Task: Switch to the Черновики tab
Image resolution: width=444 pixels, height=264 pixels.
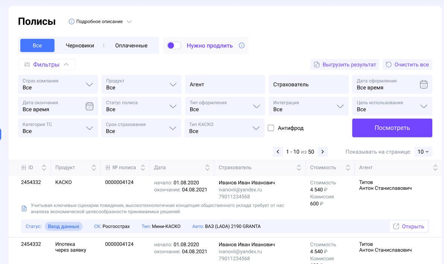Action: click(80, 46)
